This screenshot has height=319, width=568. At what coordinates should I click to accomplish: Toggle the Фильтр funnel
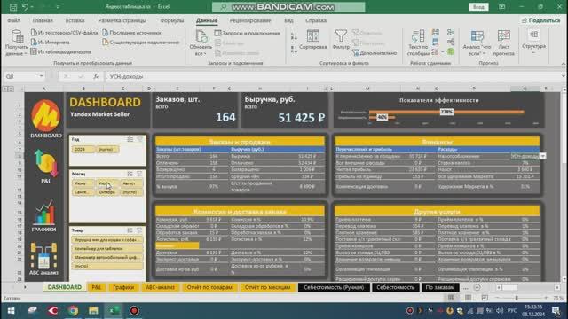pos(341,40)
